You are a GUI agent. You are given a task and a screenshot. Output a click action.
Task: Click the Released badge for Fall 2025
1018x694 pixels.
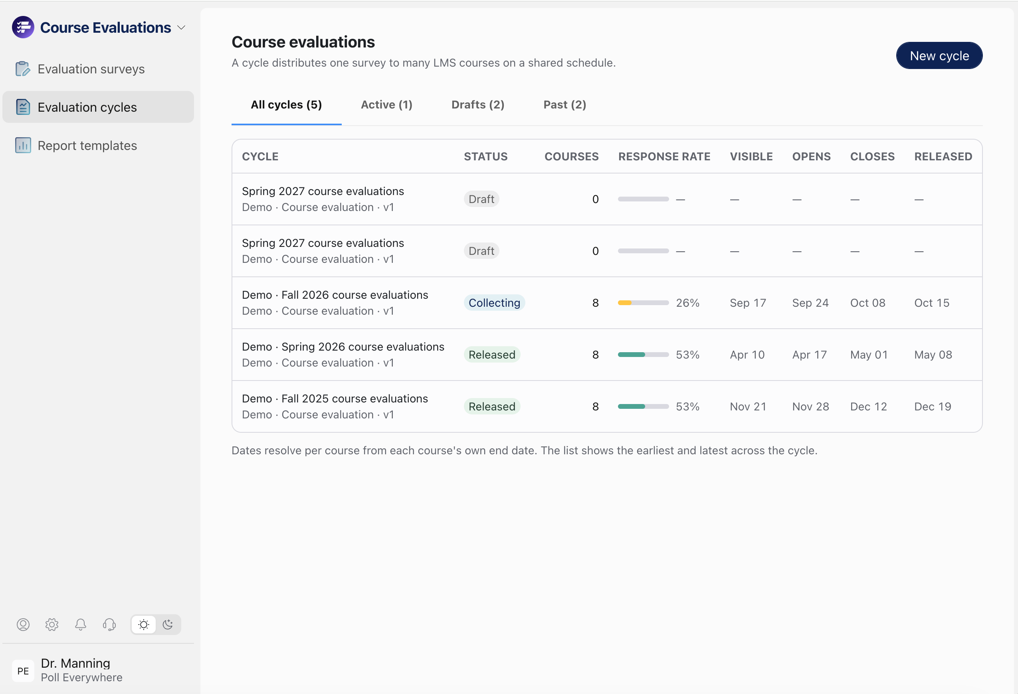492,406
